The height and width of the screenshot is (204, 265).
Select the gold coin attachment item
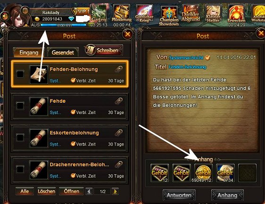tap(203, 173)
